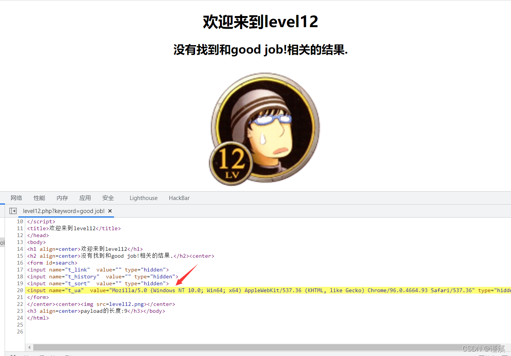511x356 pixels.
Task: Click line number 14 in the gutter
Action: click(20, 249)
